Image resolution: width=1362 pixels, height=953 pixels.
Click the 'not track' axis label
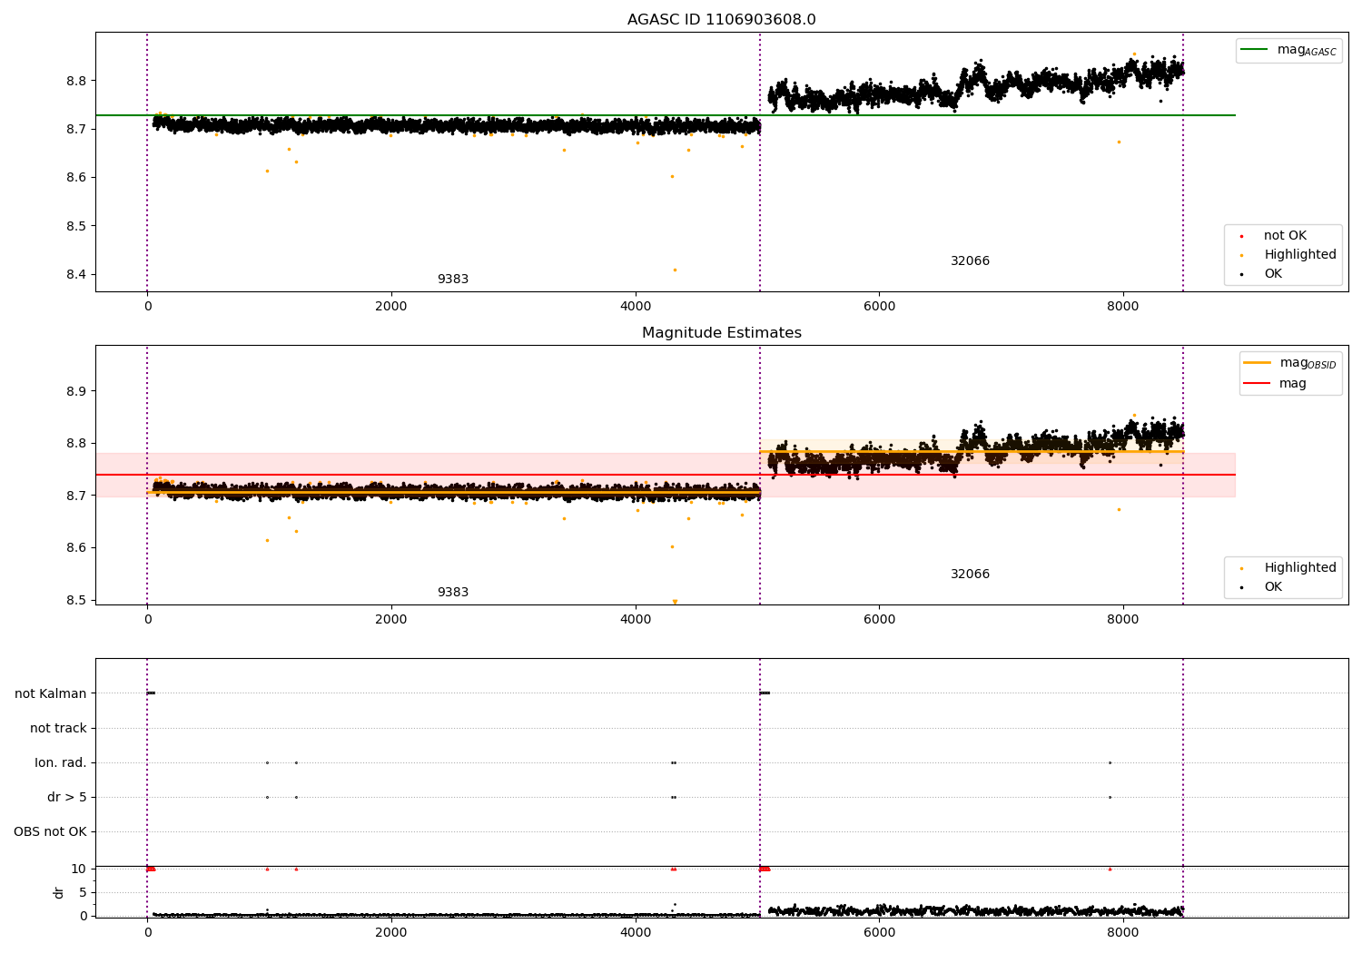tap(58, 728)
